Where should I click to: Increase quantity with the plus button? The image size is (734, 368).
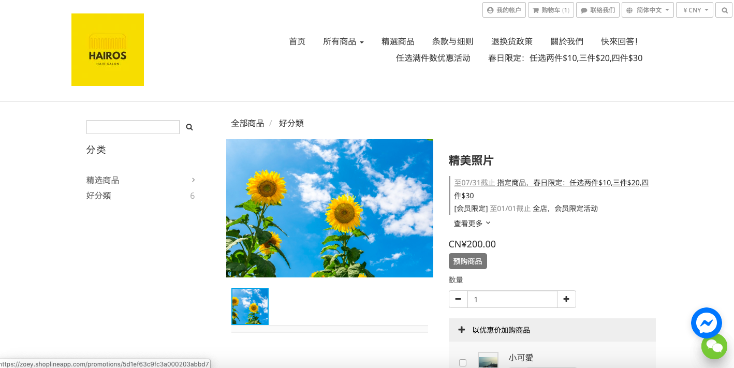click(x=566, y=299)
